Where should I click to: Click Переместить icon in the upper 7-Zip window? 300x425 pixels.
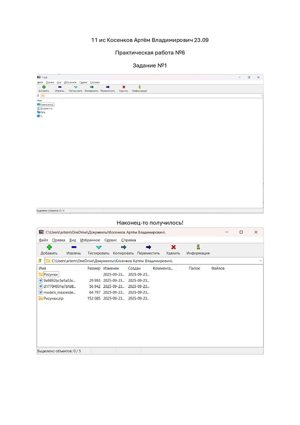[x=108, y=87]
